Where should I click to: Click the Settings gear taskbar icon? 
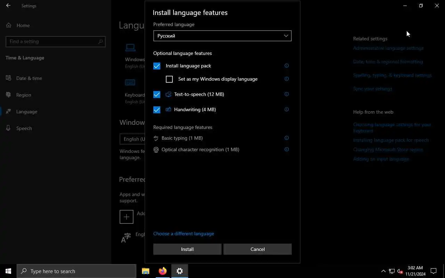tap(180, 271)
